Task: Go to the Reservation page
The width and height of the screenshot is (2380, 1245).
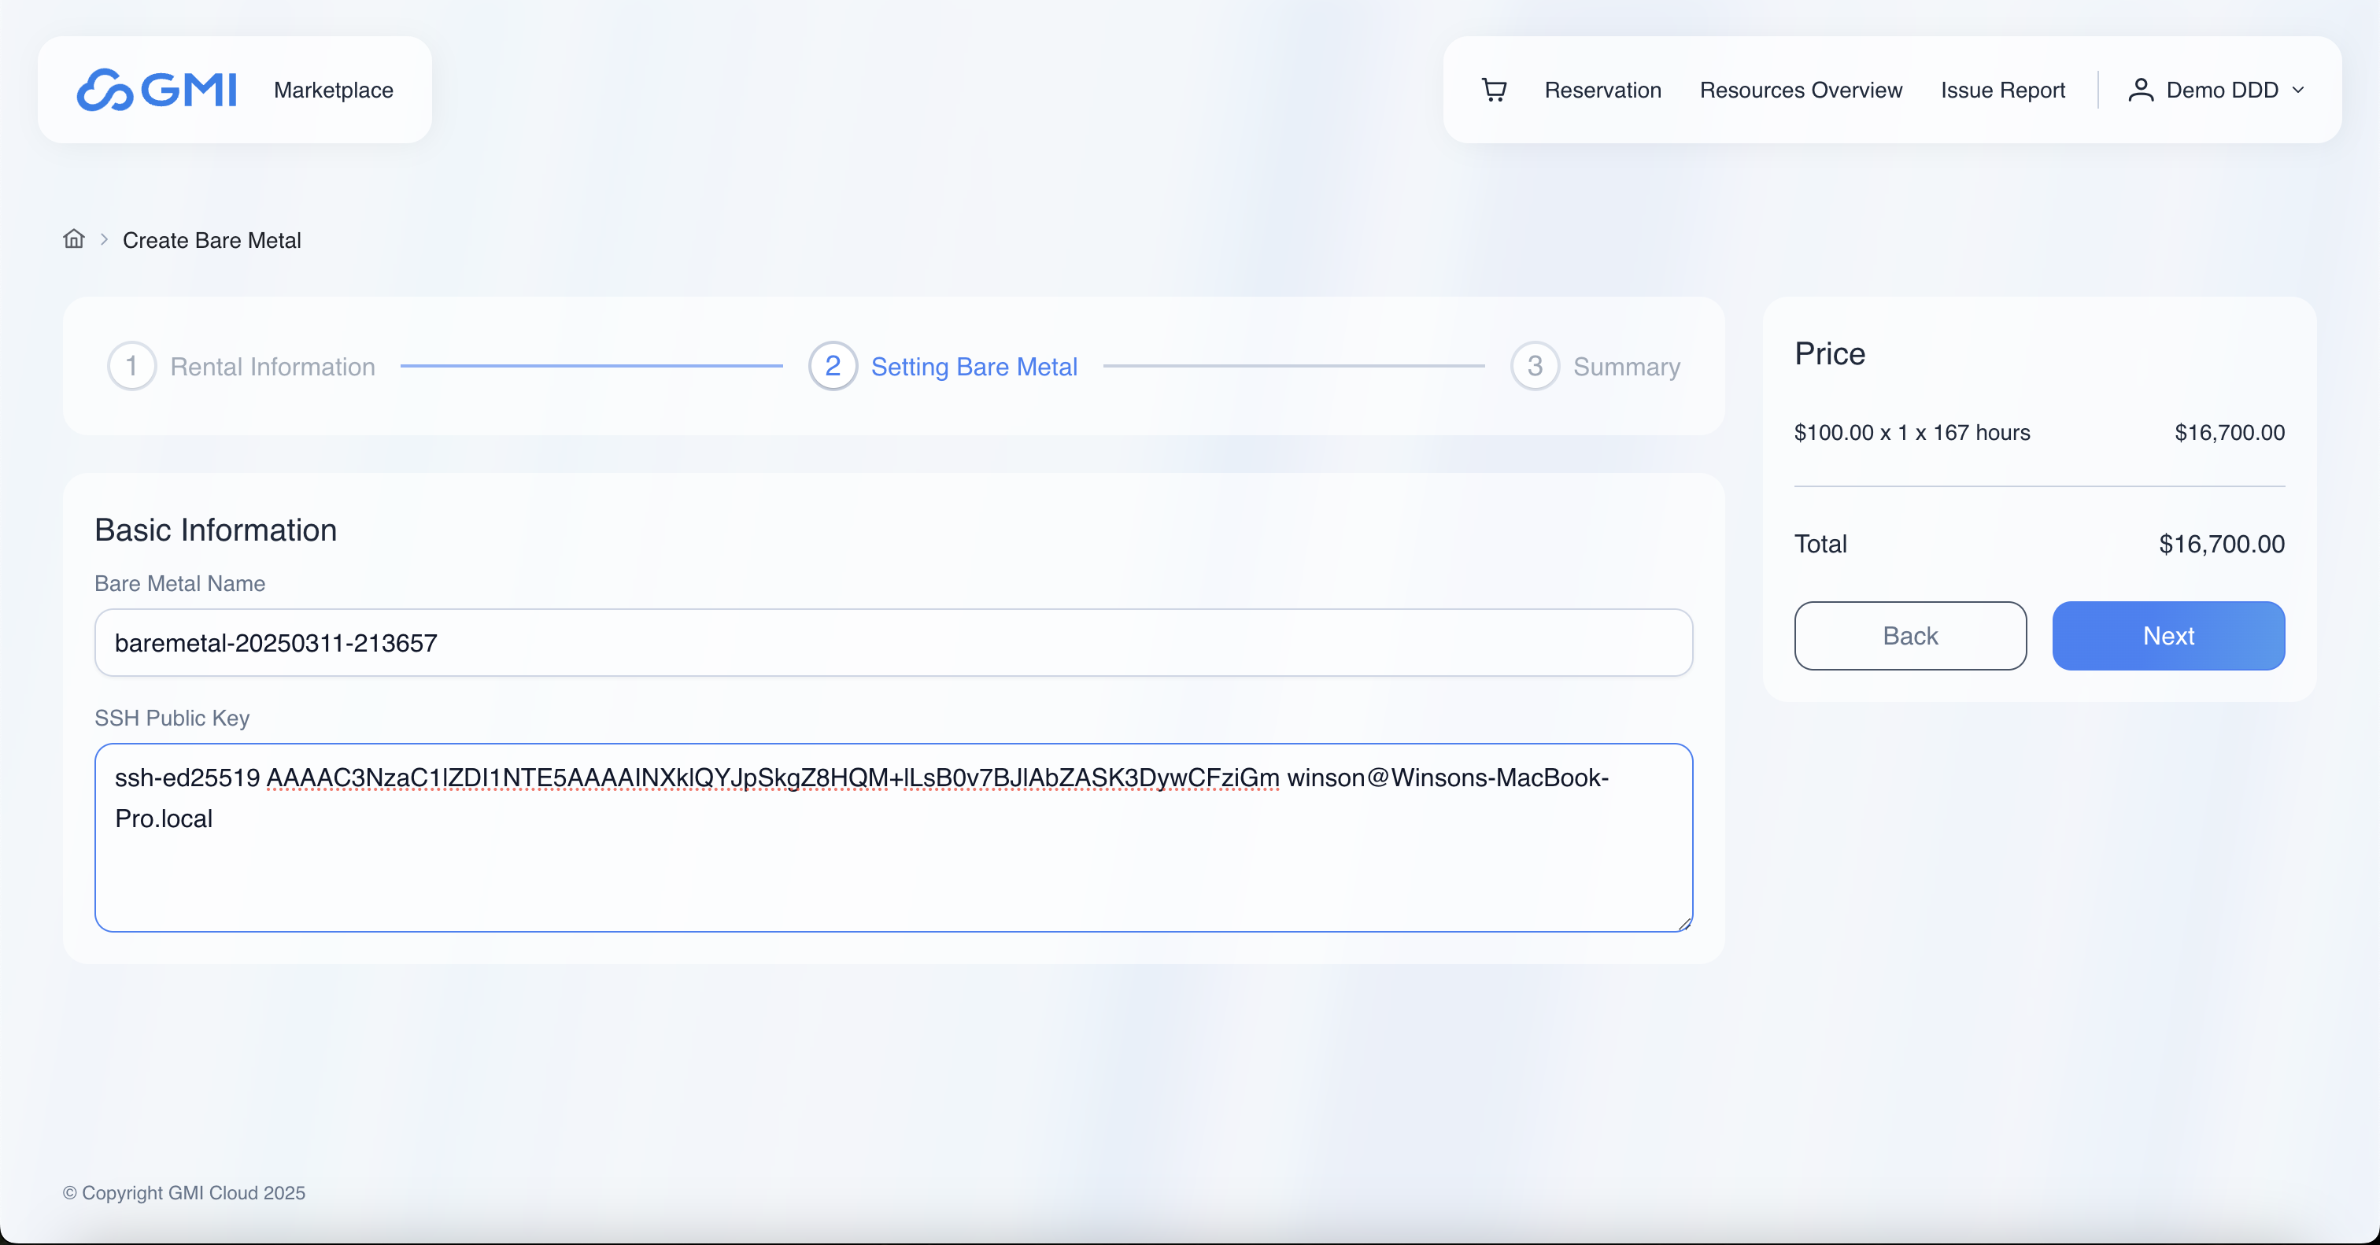Action: point(1603,90)
